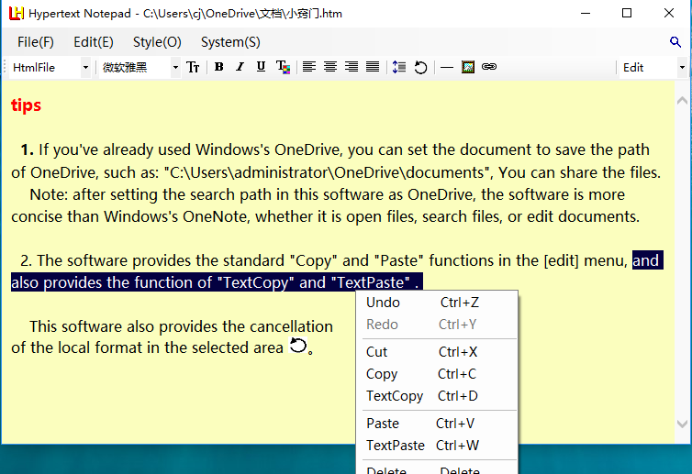Click the red 'tips' heading
This screenshot has width=692, height=474.
(26, 105)
